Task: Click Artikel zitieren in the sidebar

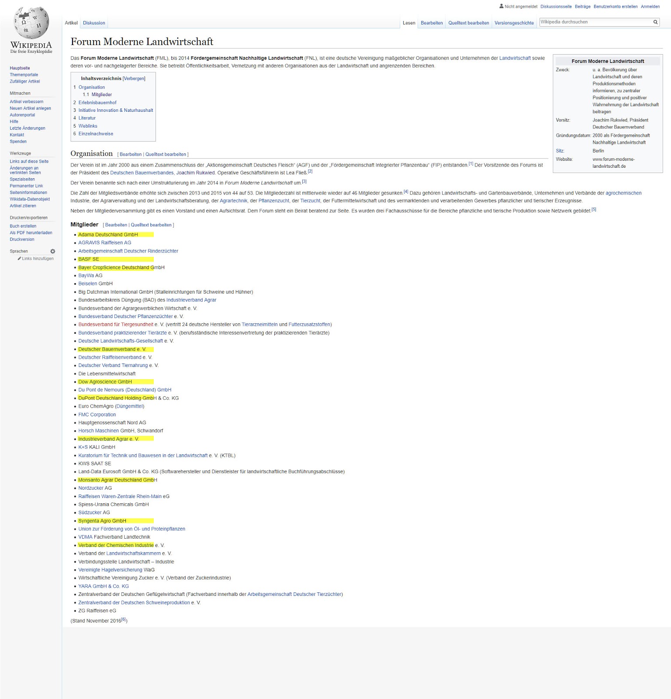Action: pos(23,206)
